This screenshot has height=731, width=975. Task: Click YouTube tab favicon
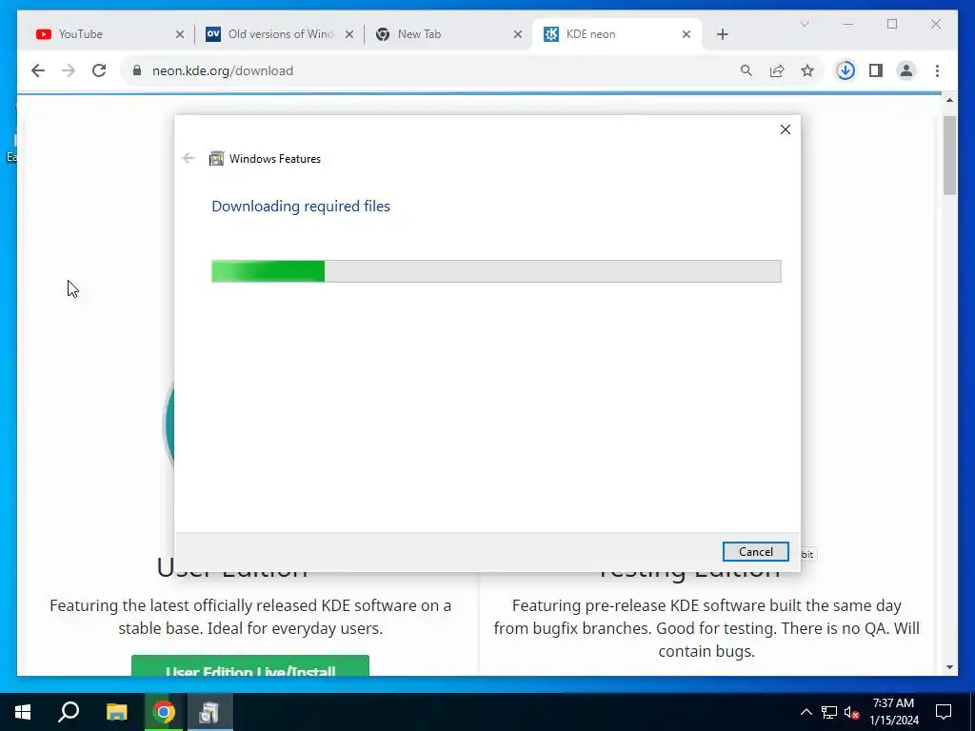tap(44, 34)
